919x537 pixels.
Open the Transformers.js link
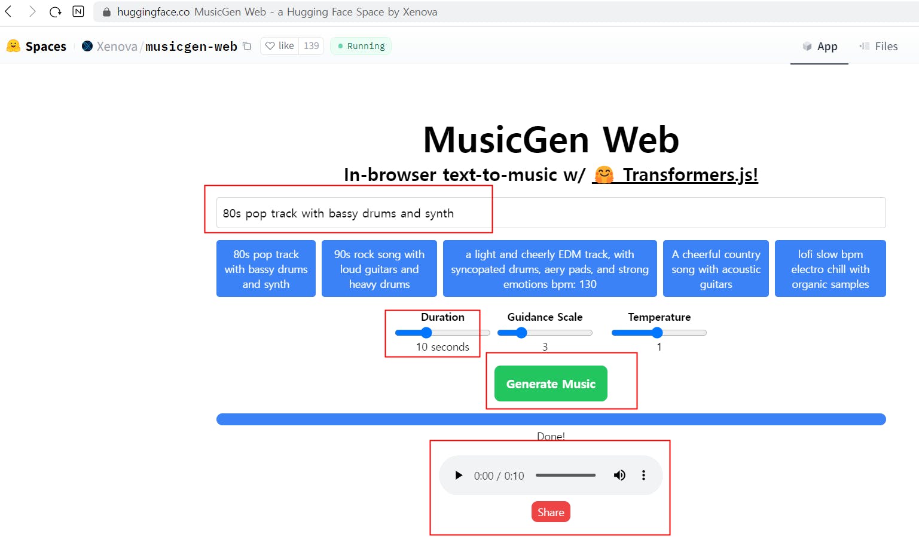(x=675, y=174)
